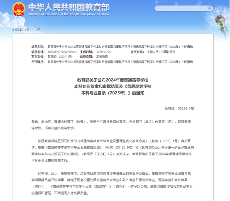Click the heading line 本科专业目录（2025年）》的通知
The width and height of the screenshot is (230, 201).
pyautogui.click(x=113, y=93)
